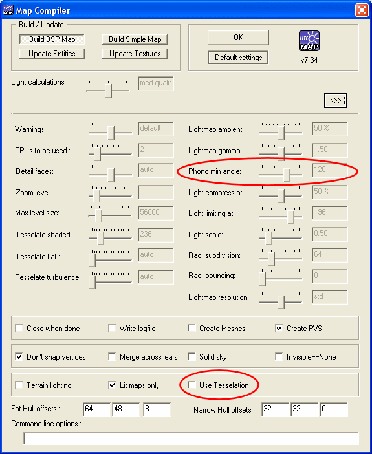This screenshot has height=454, width=372.
Task: Click the Zoom-level value 1
Action: [156, 192]
